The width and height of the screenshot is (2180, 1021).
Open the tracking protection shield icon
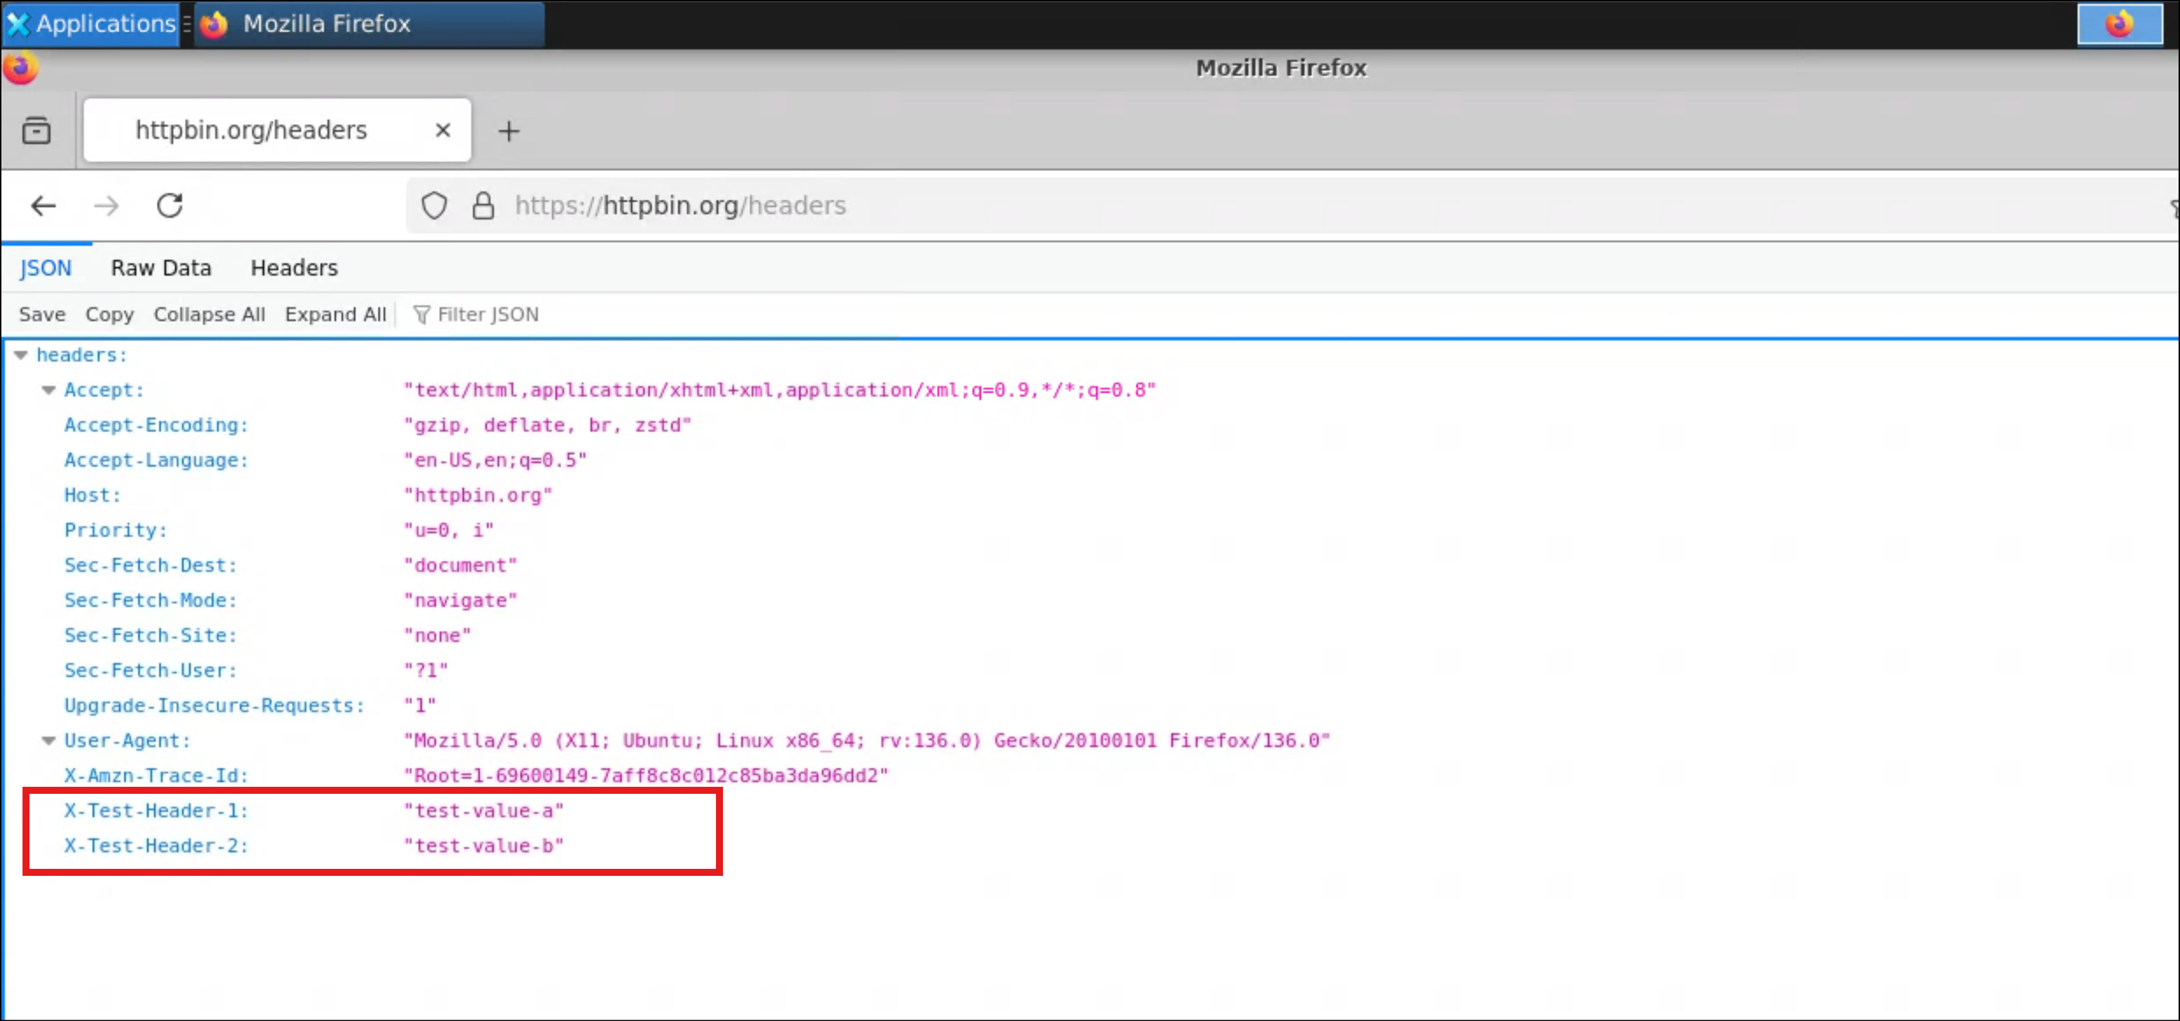pyautogui.click(x=434, y=205)
